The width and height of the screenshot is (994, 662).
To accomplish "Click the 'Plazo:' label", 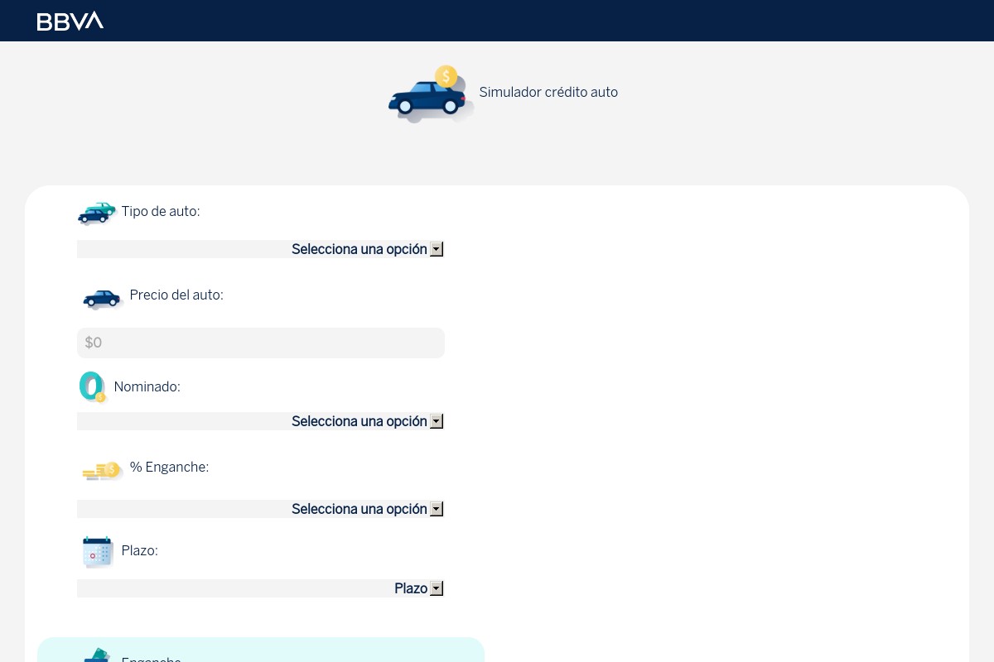I will click(139, 550).
